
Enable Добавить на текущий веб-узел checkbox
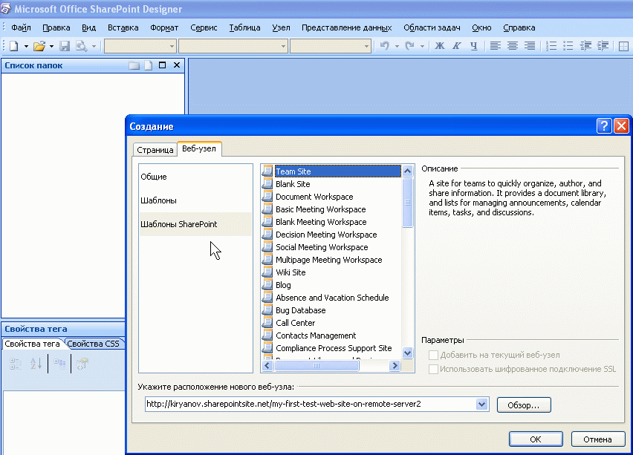point(433,355)
